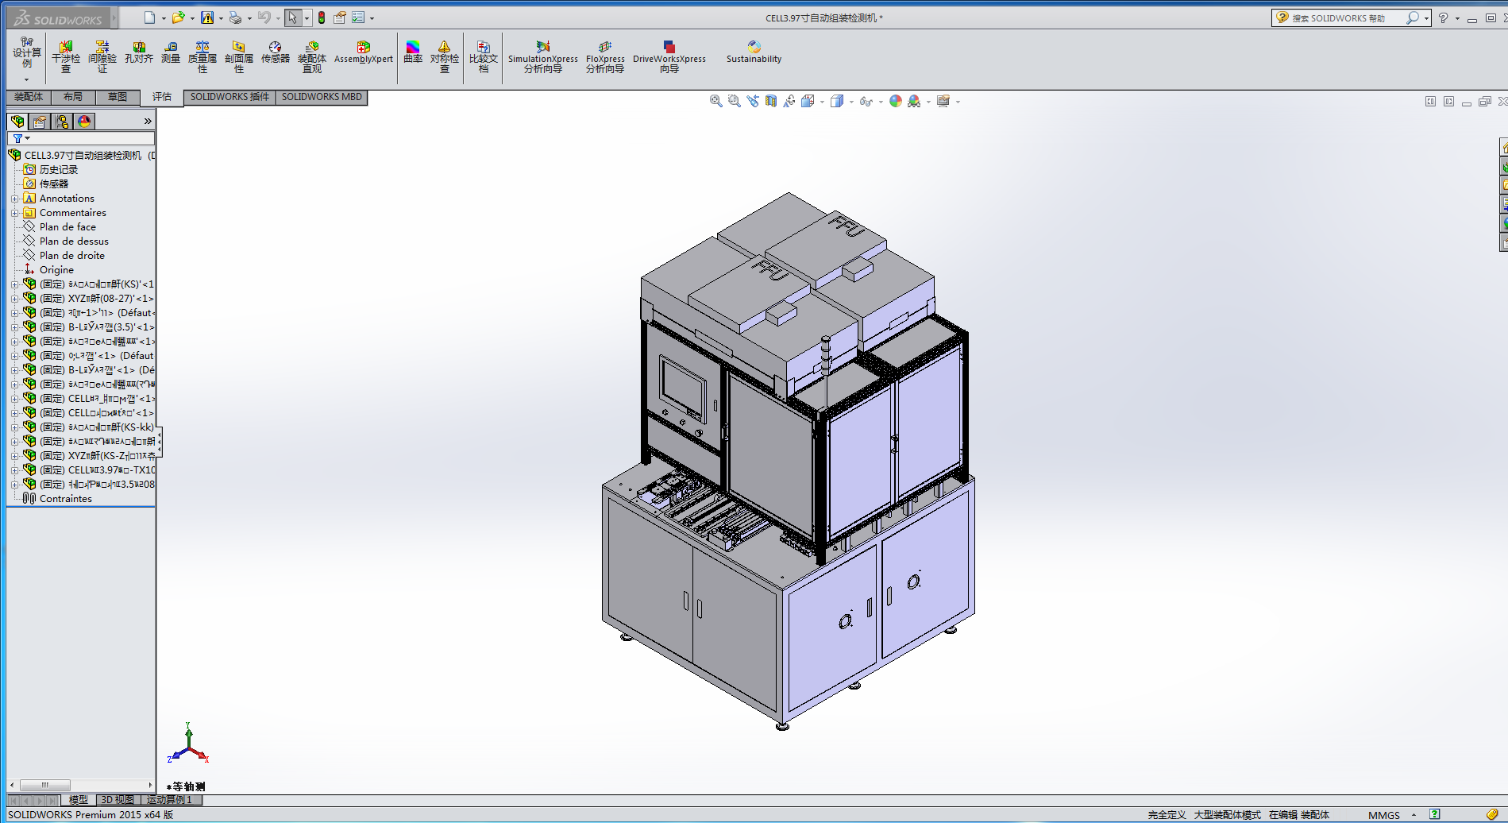Select the Origine item in the tree
Screen dimensions: 1508x823
coord(56,270)
